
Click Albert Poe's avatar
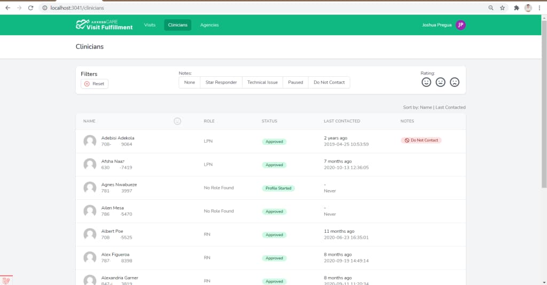[90, 234]
